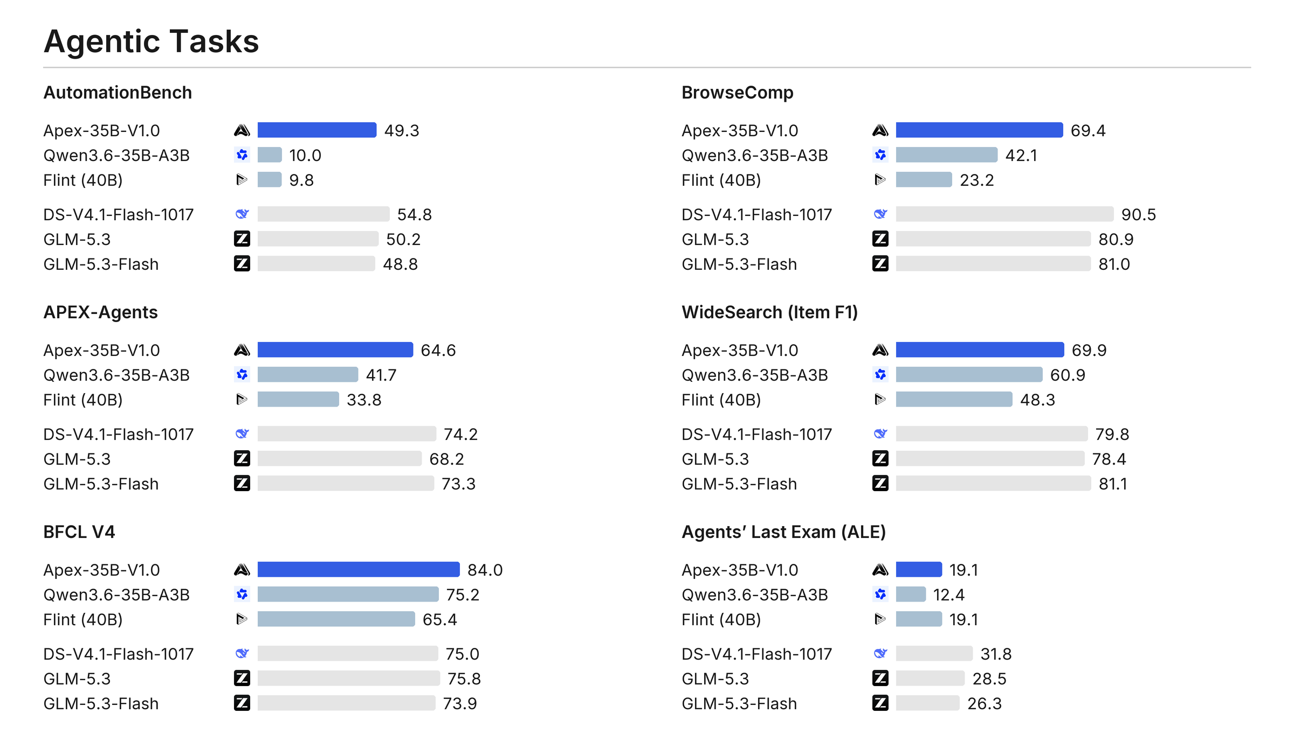This screenshot has width=1294, height=741.
Task: Click the GLM-5.3 Z icon under WideSearch
Action: 880,458
